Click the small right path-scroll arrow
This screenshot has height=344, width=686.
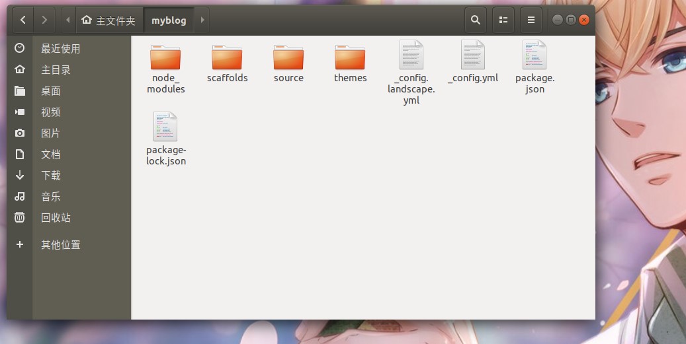202,20
